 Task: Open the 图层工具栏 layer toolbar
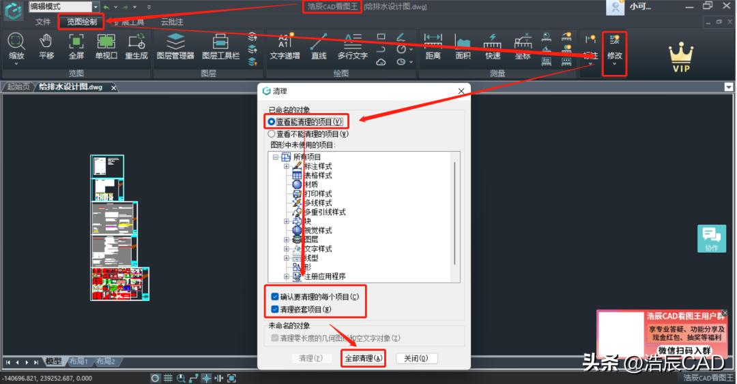(220, 46)
